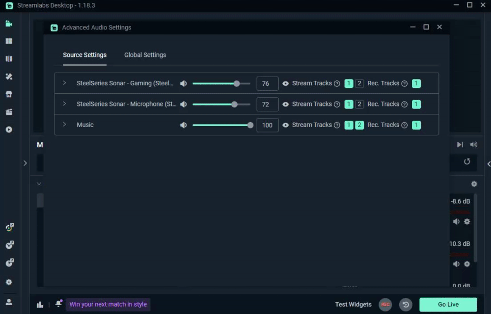Open the mixer settings gear icon

click(x=474, y=184)
